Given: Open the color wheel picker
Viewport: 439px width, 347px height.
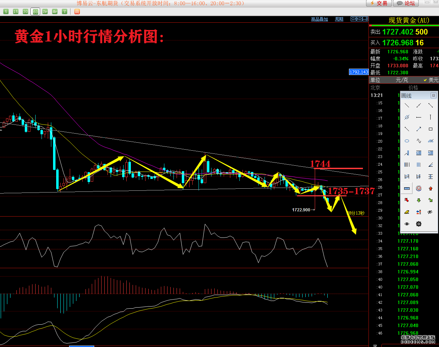Looking at the screenshot, I should 419,188.
